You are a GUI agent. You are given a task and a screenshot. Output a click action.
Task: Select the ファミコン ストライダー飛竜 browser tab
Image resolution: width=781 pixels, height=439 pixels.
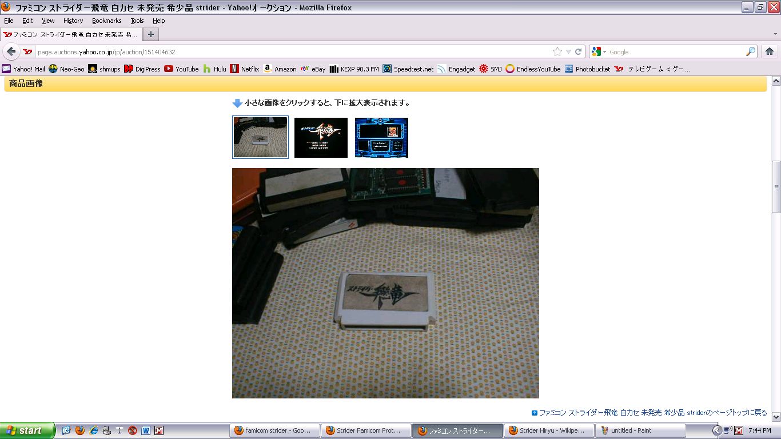tap(71, 34)
